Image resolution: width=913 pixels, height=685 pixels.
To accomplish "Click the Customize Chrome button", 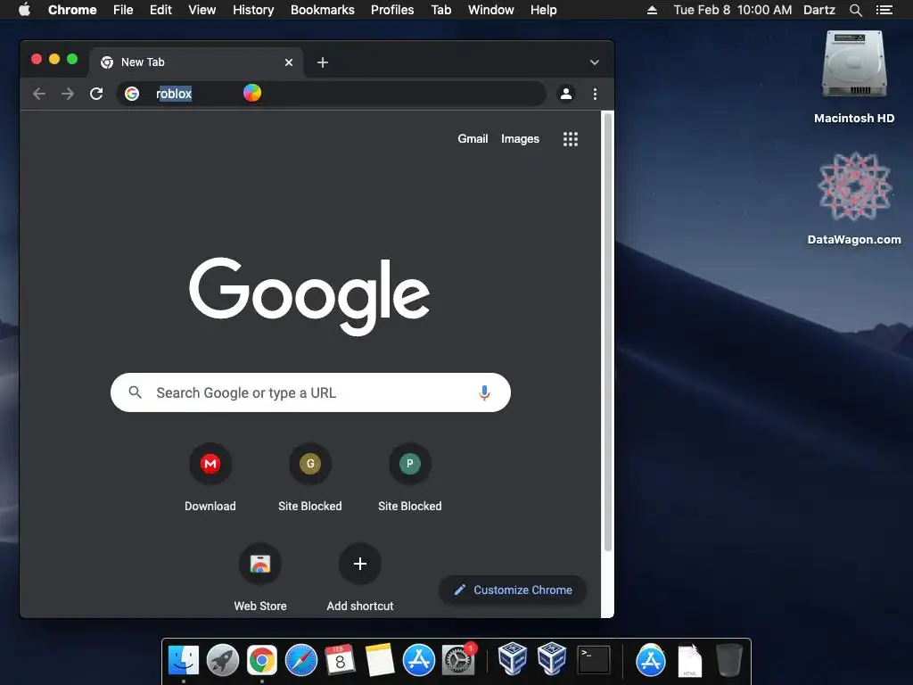I will (x=513, y=590).
